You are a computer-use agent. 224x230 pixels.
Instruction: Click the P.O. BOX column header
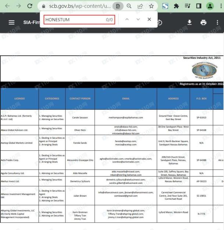point(201,99)
